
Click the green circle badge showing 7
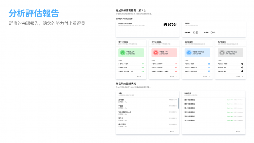(123, 53)
